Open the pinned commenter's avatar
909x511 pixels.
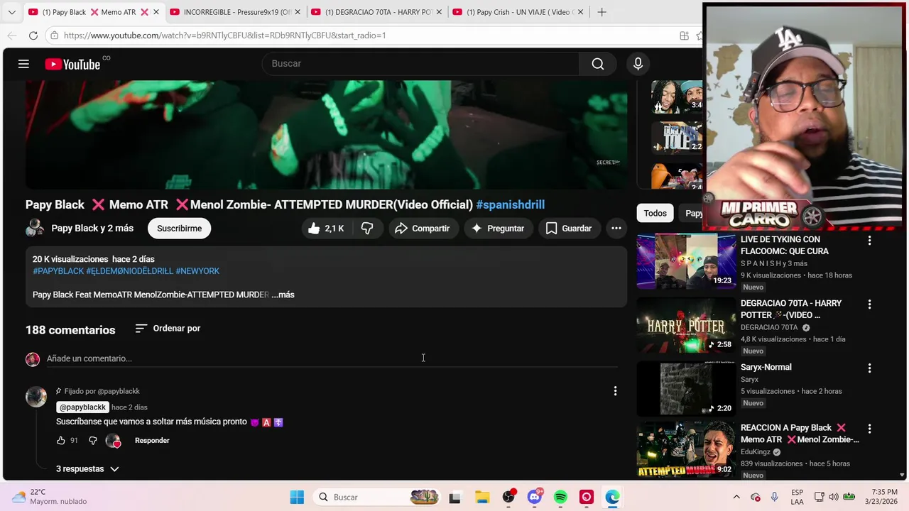point(36,396)
